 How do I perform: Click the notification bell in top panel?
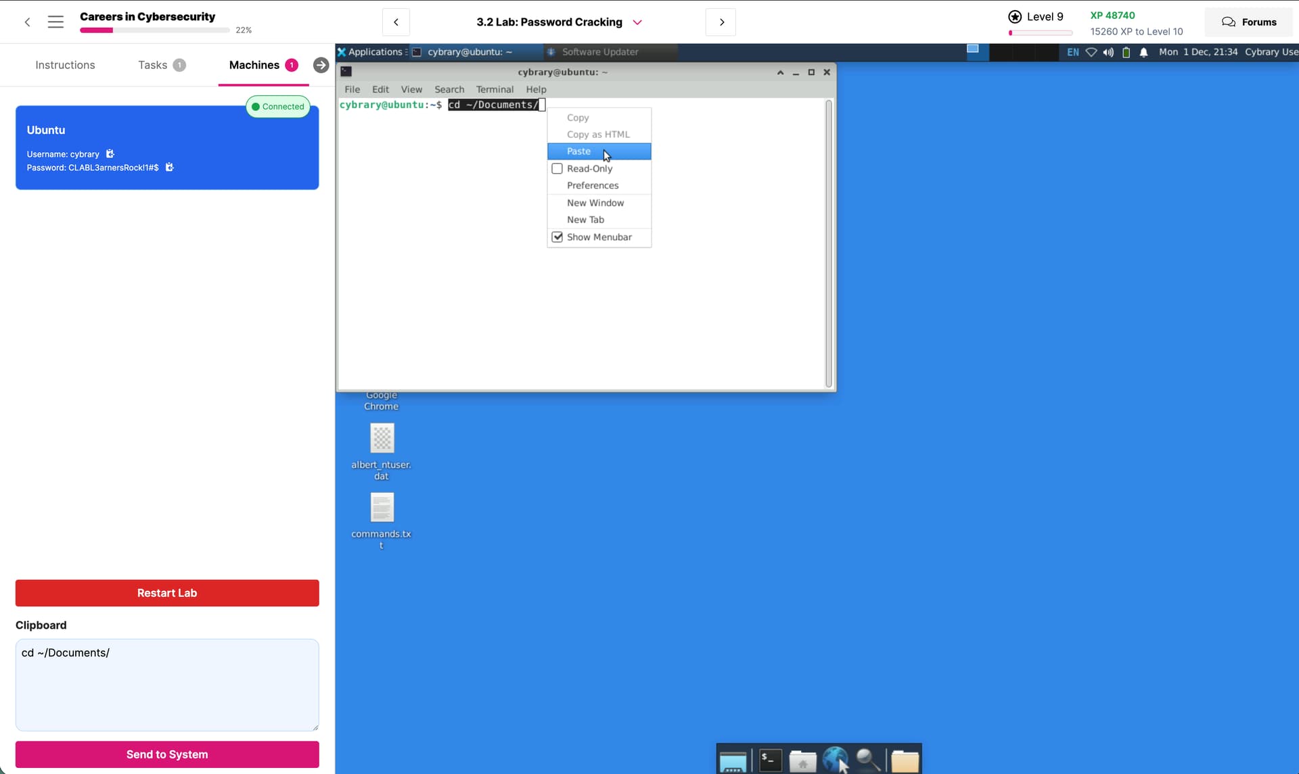tap(1143, 52)
